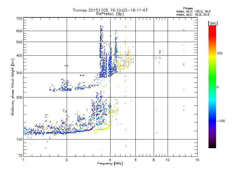Click the colorbar tick label '100'
The image size is (232, 174).
coord(220,53)
